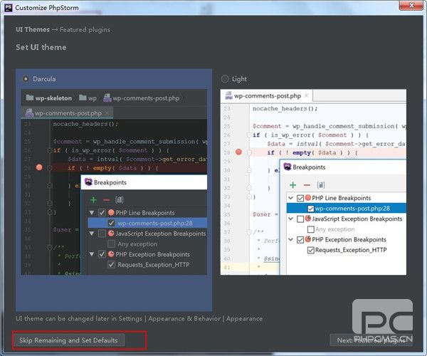Image resolution: width=427 pixels, height=356 pixels.
Task: Collapse JavaScript Exception Breakpoints in Light preview
Action: click(x=291, y=219)
